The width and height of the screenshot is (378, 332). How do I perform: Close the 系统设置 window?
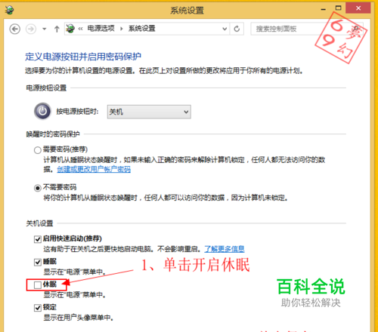(358, 8)
